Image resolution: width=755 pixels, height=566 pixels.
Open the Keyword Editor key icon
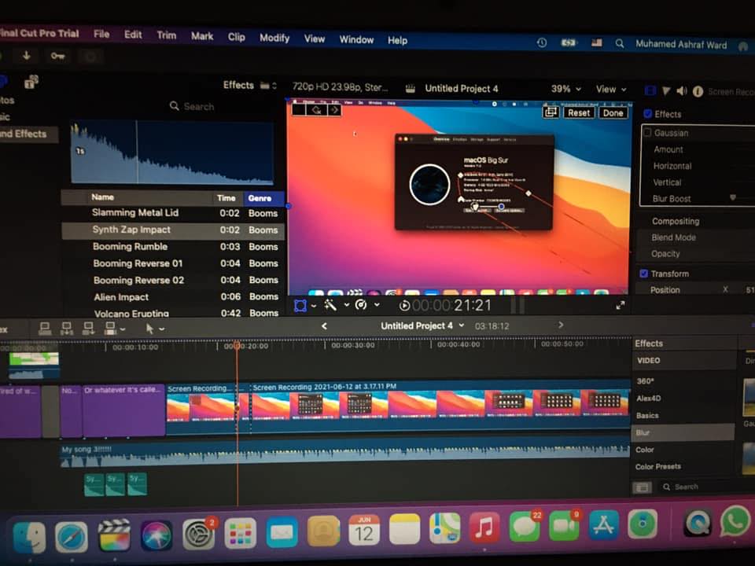coord(57,56)
